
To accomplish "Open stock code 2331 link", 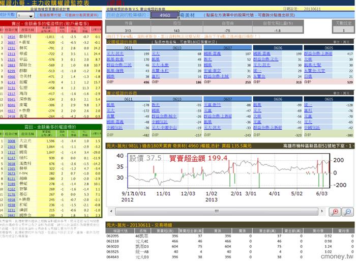I will click(x=11, y=48).
